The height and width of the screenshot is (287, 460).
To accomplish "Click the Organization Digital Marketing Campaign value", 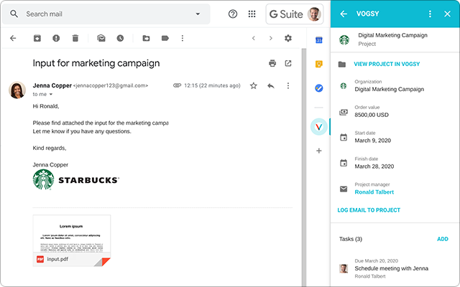I will tap(389, 89).
